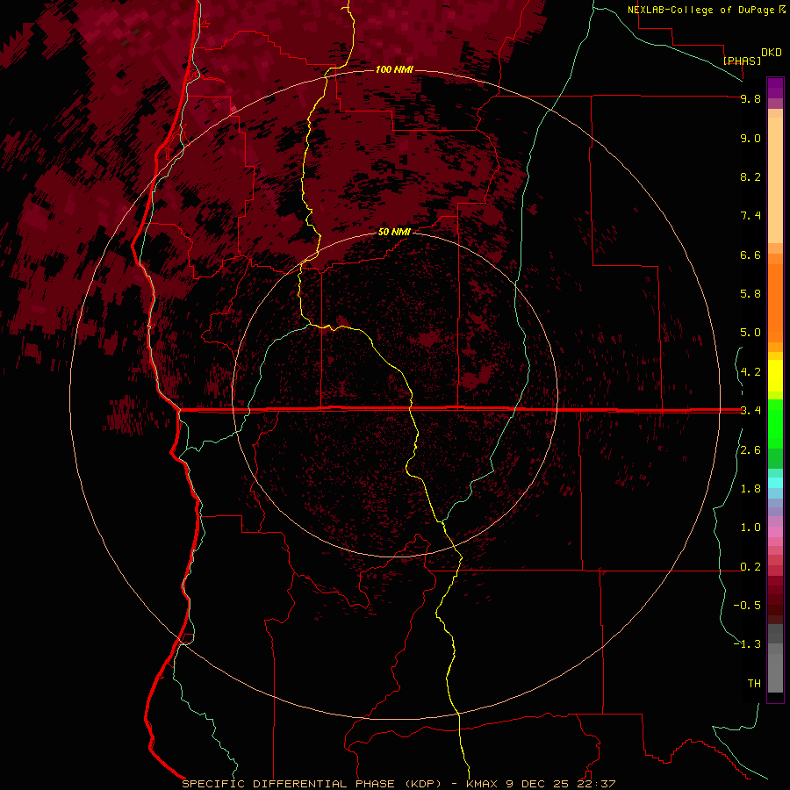Click the -0.5 scale label

(747, 606)
